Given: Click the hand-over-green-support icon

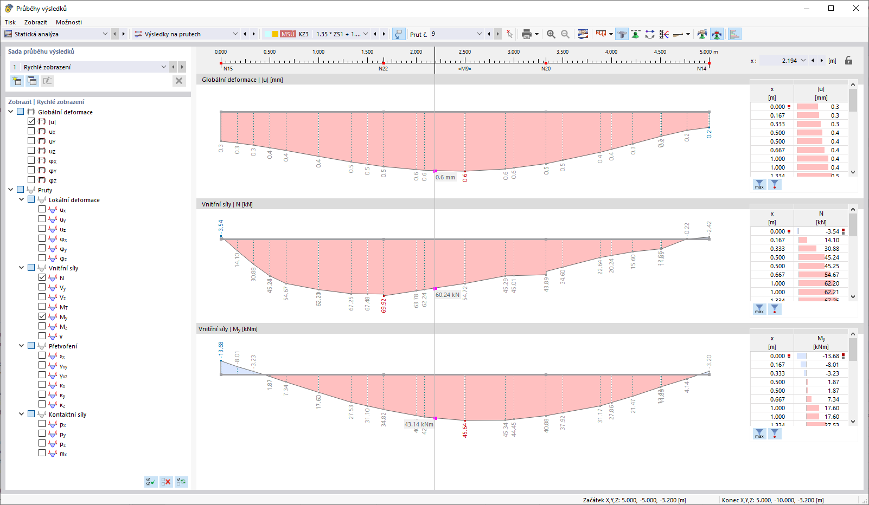Looking at the screenshot, I should [x=702, y=34].
